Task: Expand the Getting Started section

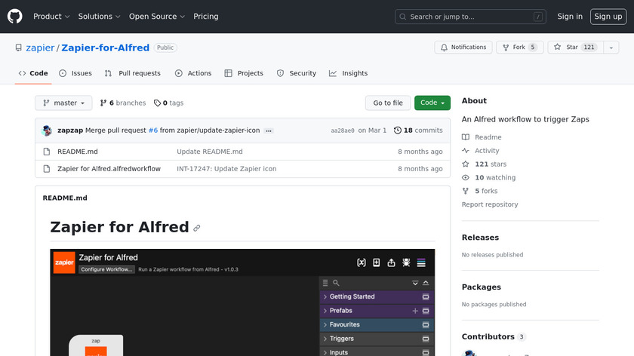Action: pos(377,296)
